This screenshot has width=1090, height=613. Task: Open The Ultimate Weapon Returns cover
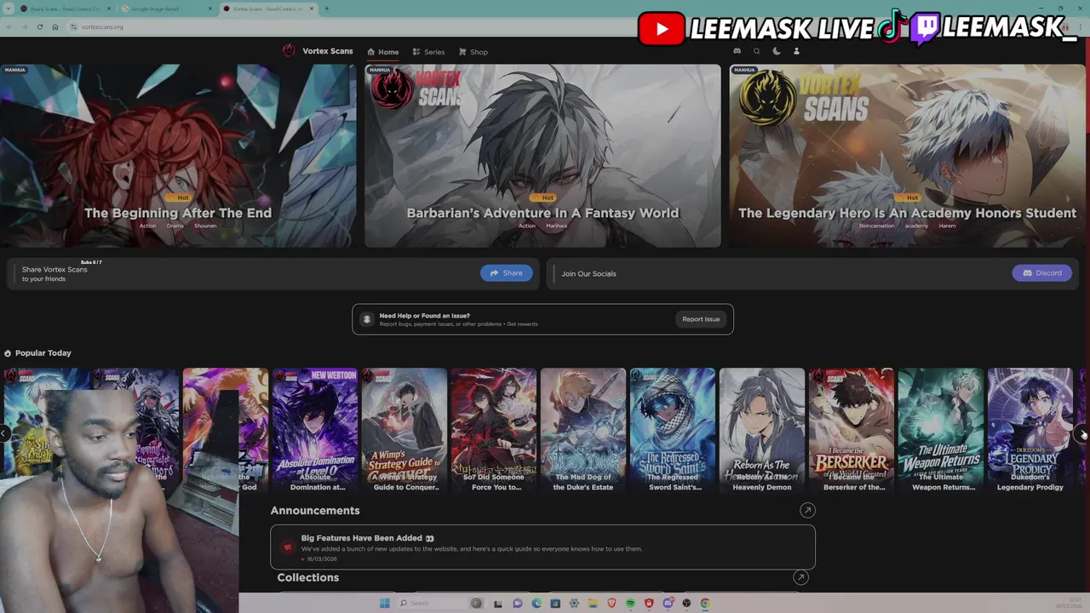941,430
